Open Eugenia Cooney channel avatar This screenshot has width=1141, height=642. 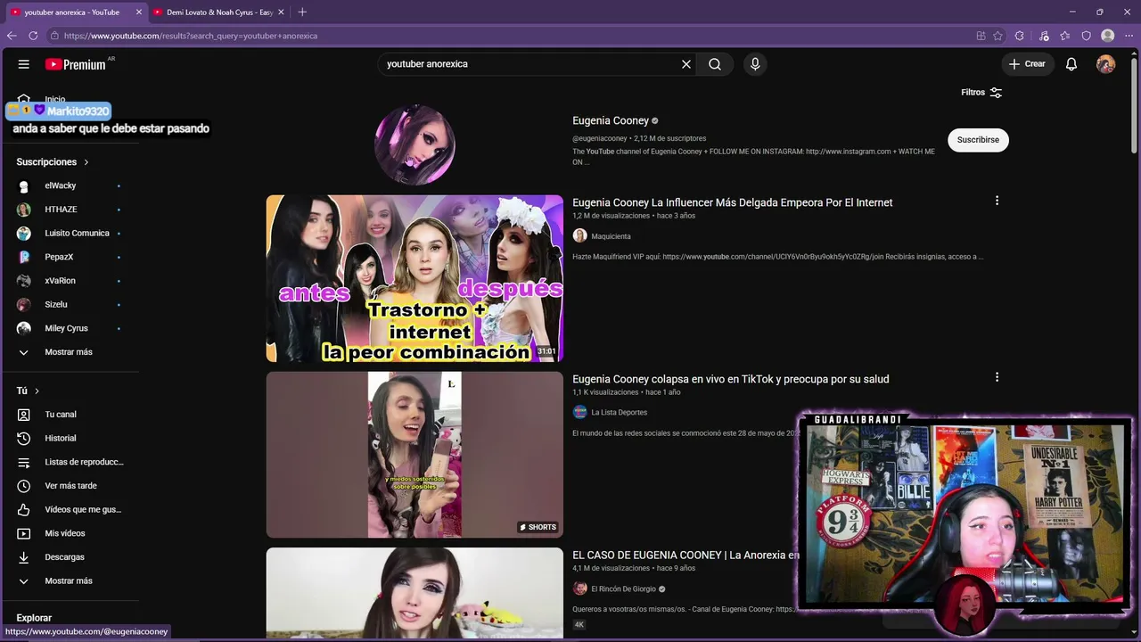click(x=415, y=144)
